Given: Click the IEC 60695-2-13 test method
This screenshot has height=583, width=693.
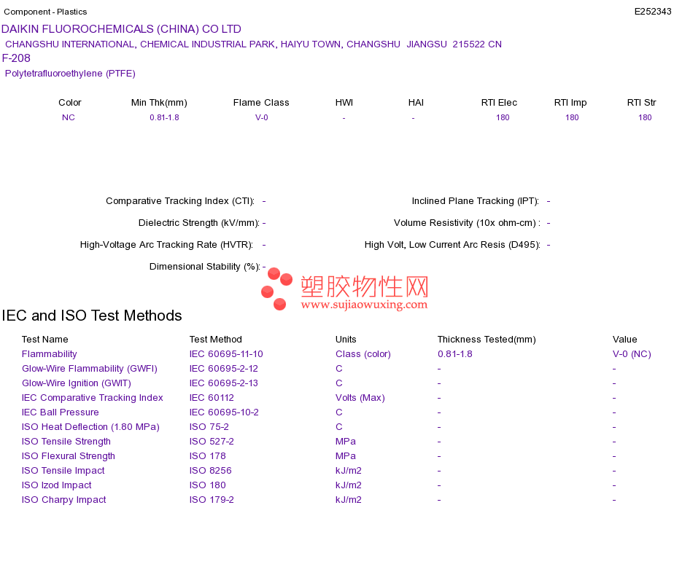Looking at the screenshot, I should point(224,383).
